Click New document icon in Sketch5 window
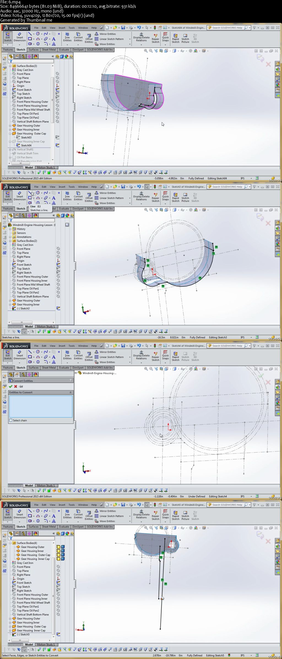Screen dimensions: 282x659 [107, 505]
